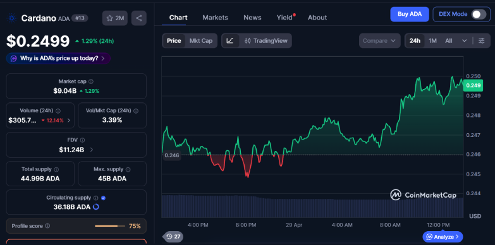Click the Analyze button

[x=443, y=237]
